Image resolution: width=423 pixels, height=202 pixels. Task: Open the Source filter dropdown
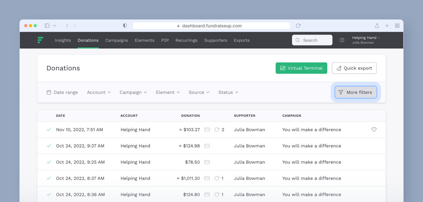199,92
